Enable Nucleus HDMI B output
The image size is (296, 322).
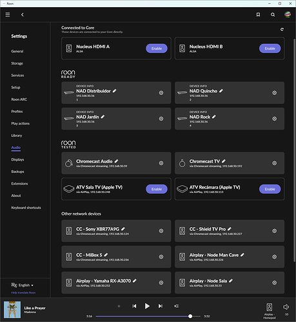pyautogui.click(x=270, y=48)
